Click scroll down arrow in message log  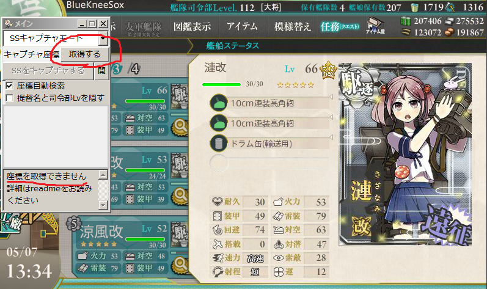(x=103, y=205)
